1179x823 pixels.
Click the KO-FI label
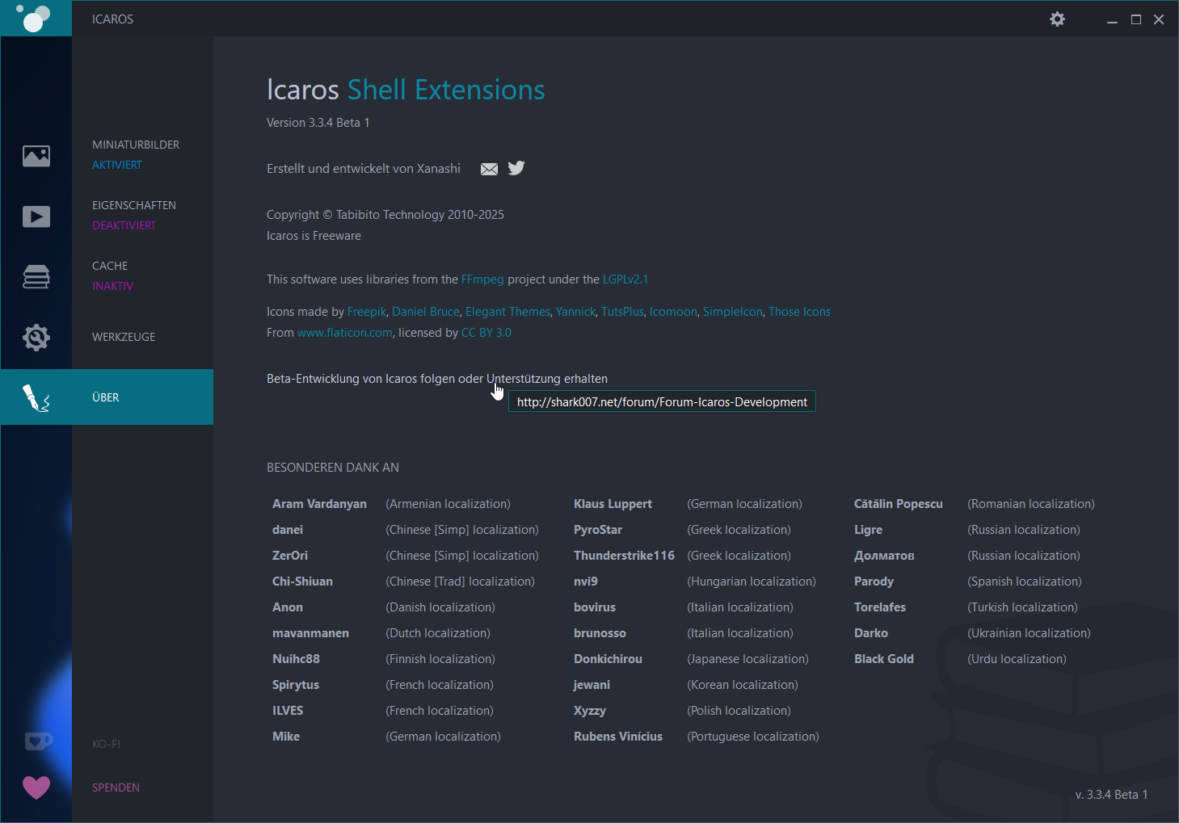pos(106,744)
